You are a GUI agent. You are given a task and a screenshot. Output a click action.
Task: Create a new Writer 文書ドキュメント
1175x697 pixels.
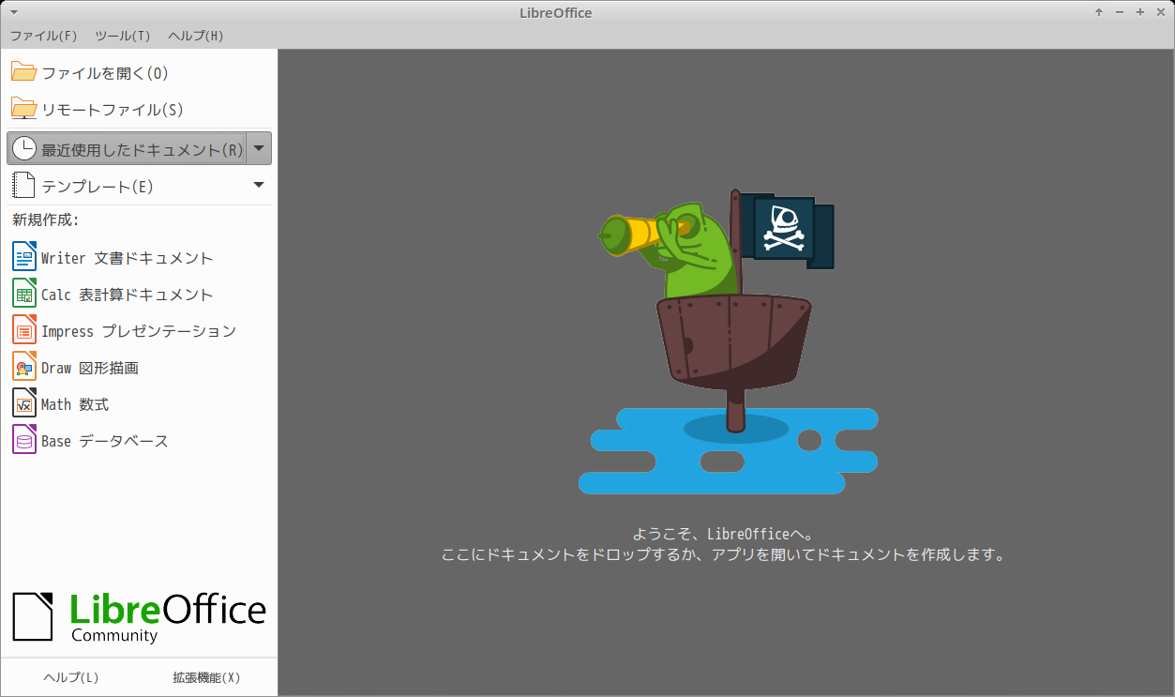coord(128,258)
